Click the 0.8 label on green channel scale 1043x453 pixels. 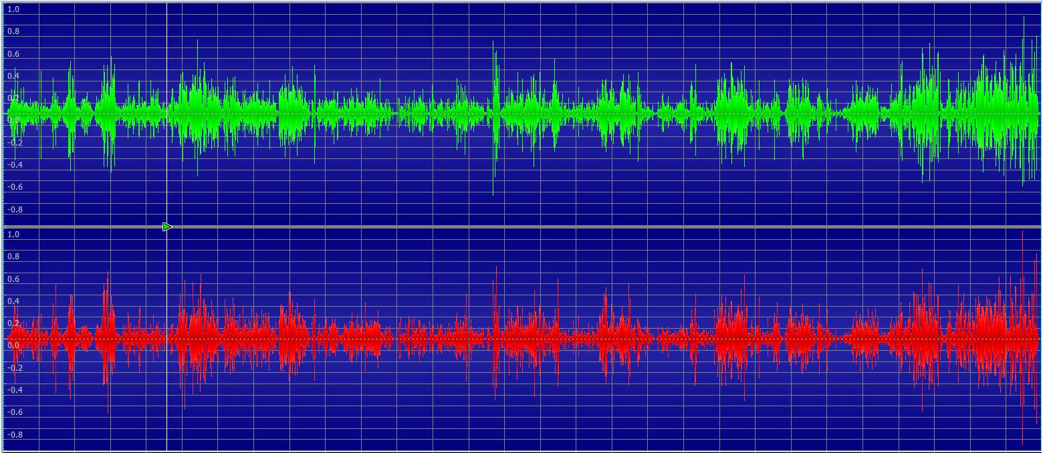click(13, 31)
